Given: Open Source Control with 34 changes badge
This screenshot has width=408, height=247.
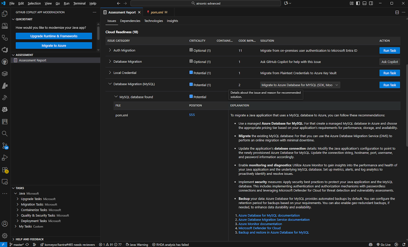Looking at the screenshot, I should coord(5,146).
